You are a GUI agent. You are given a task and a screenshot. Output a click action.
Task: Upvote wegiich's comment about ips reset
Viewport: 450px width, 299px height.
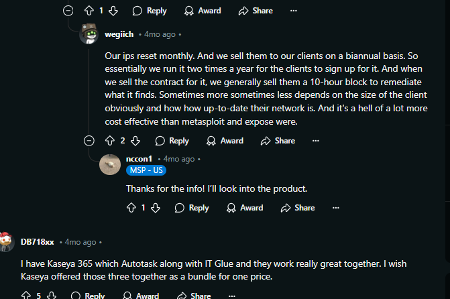pyautogui.click(x=109, y=141)
